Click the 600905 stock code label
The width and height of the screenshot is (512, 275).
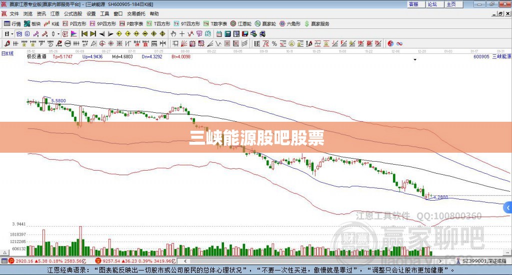tap(481, 57)
